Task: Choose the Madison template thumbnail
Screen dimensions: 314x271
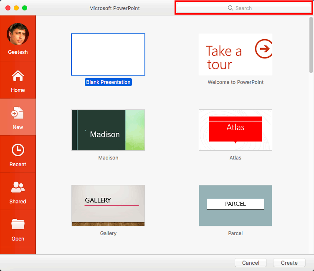Action: [x=108, y=130]
